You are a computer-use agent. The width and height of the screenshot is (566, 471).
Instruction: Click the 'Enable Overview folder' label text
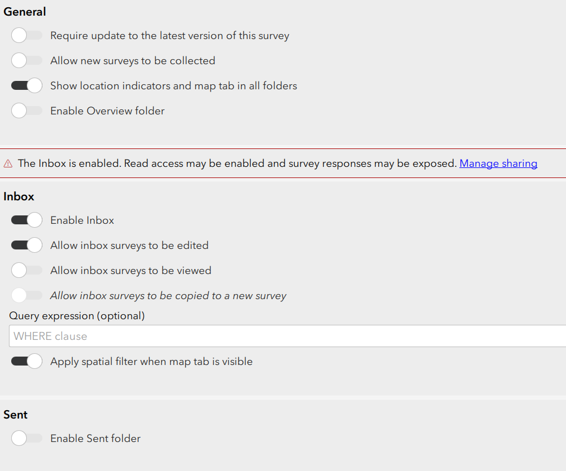(107, 110)
